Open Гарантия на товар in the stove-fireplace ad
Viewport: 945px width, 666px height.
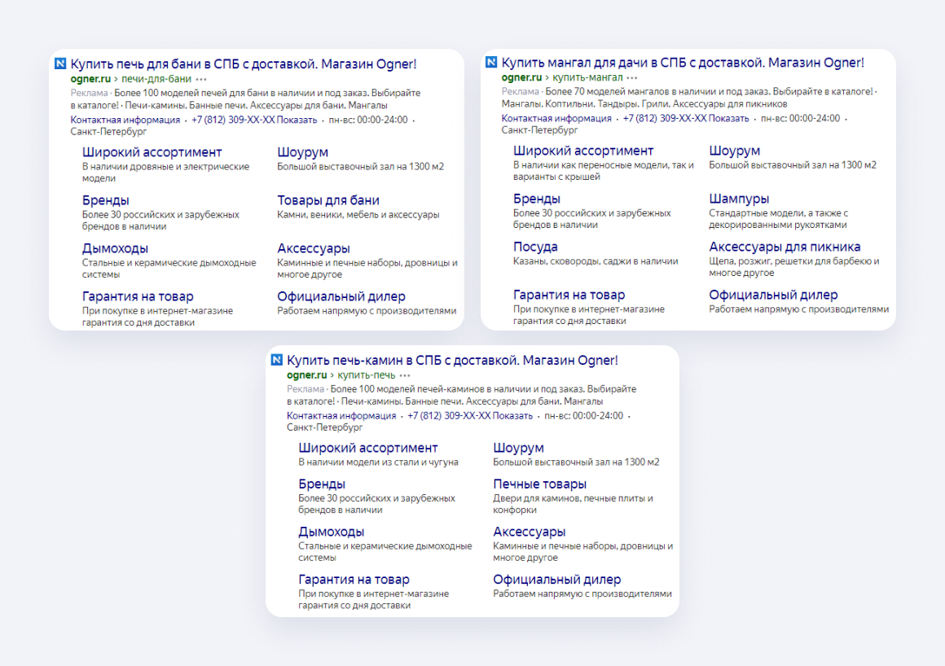pos(354,580)
